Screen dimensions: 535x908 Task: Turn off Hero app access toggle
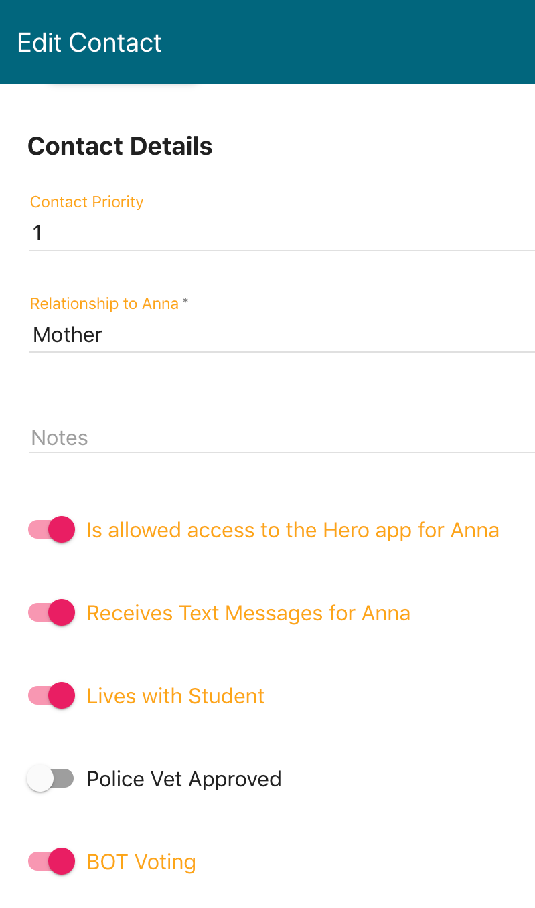click(x=52, y=530)
